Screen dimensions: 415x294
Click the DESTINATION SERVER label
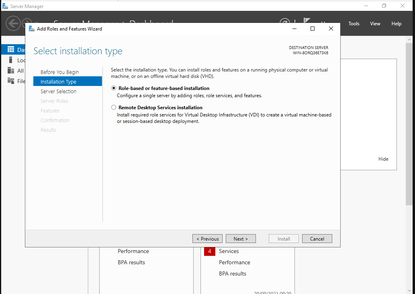[x=309, y=48]
